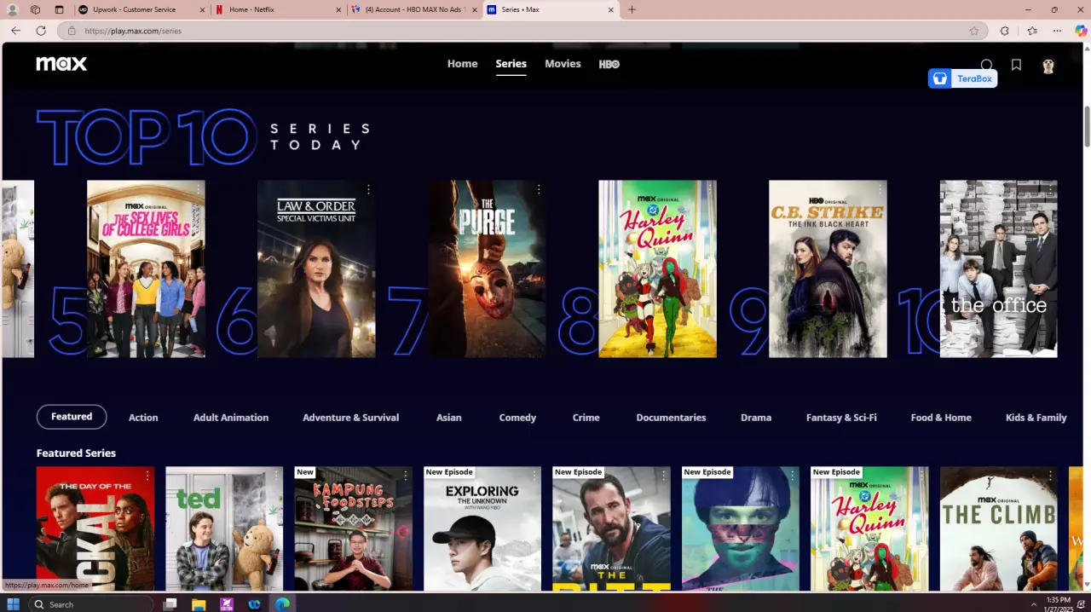Close the Netflix tab
1091x612 pixels.
338,10
